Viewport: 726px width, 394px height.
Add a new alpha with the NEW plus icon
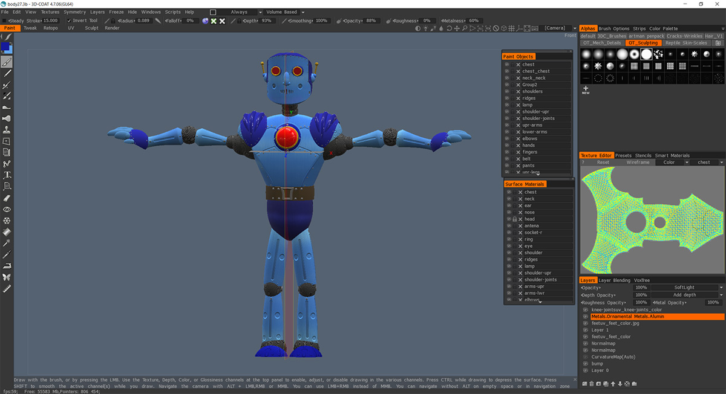coord(586,89)
